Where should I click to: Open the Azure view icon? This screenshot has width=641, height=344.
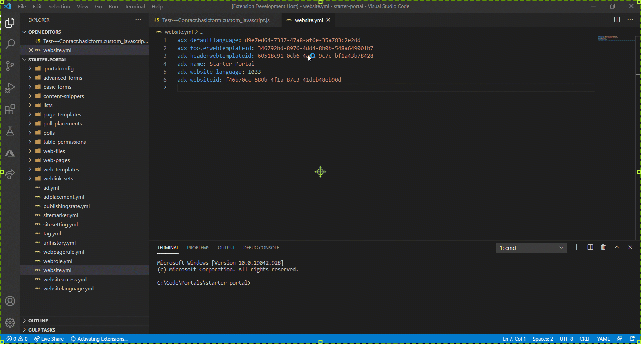click(x=10, y=153)
